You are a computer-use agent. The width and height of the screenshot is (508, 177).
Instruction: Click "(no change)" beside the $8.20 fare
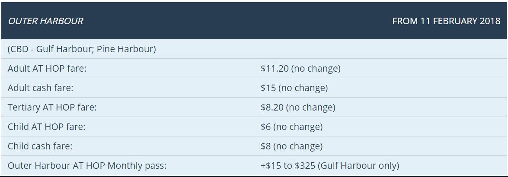coord(311,107)
